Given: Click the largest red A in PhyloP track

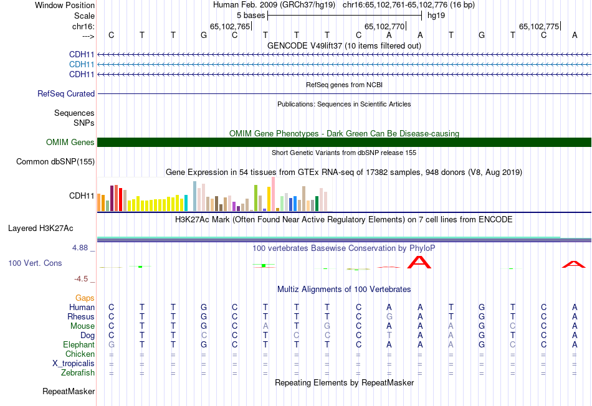Looking at the screenshot, I should pyautogui.click(x=419, y=262).
